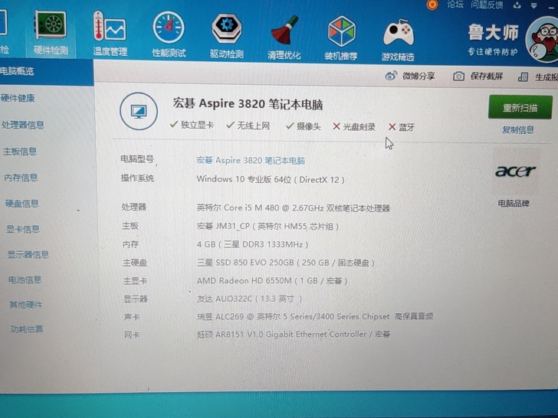Viewport: 558px width, 418px height.
Task: Click the 4 GB DDR3 1333MHz memory value
Action: [x=253, y=244]
